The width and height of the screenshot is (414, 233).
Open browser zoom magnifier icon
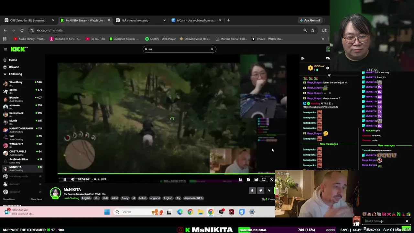tap(305, 30)
